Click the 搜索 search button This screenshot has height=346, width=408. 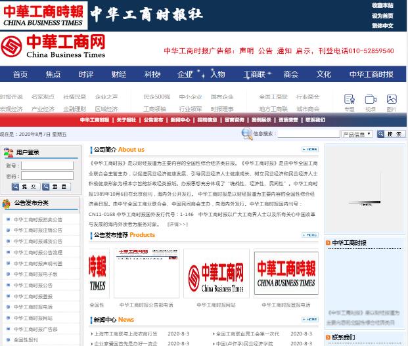tap(392, 134)
